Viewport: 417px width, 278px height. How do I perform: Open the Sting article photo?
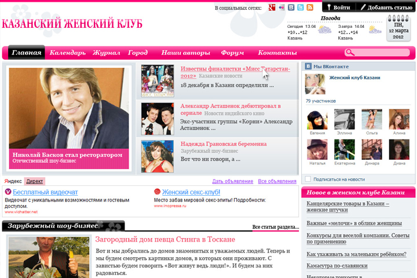49,257
